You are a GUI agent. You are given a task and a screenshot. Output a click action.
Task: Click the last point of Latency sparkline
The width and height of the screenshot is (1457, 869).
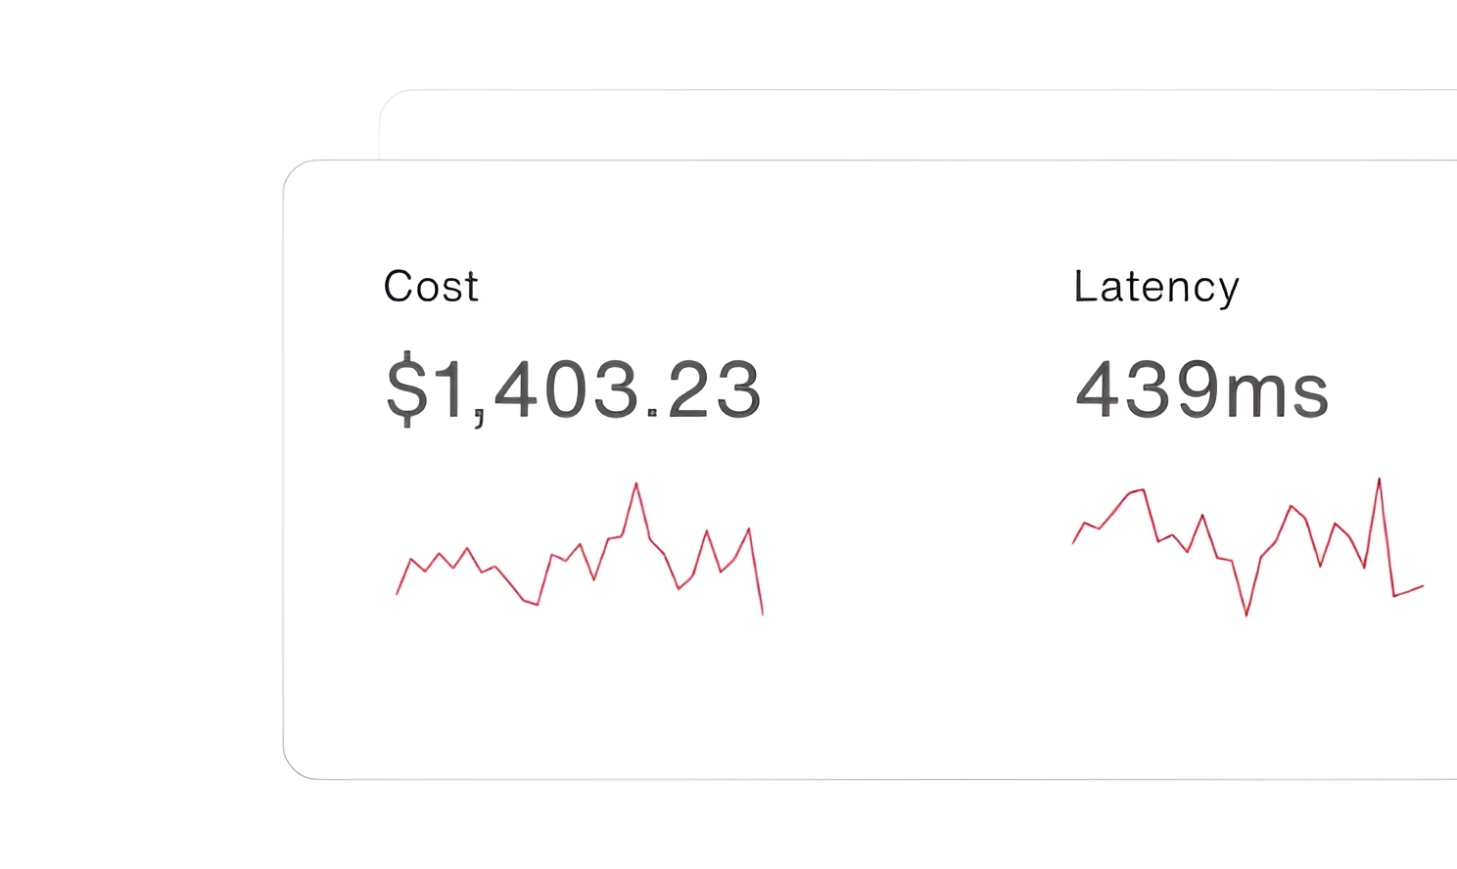[1423, 586]
